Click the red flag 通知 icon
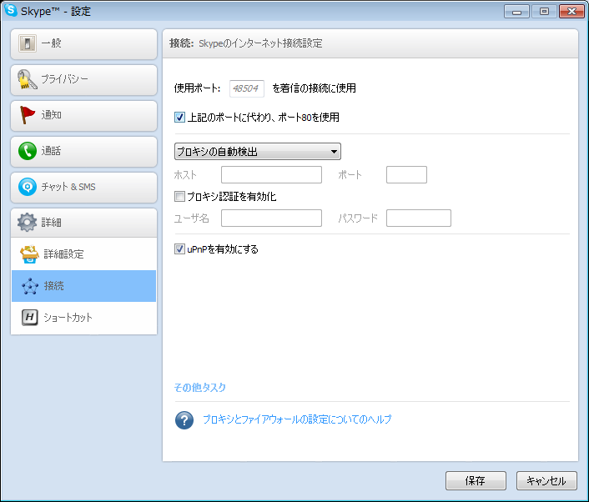The height and width of the screenshot is (502, 589). coord(27,115)
